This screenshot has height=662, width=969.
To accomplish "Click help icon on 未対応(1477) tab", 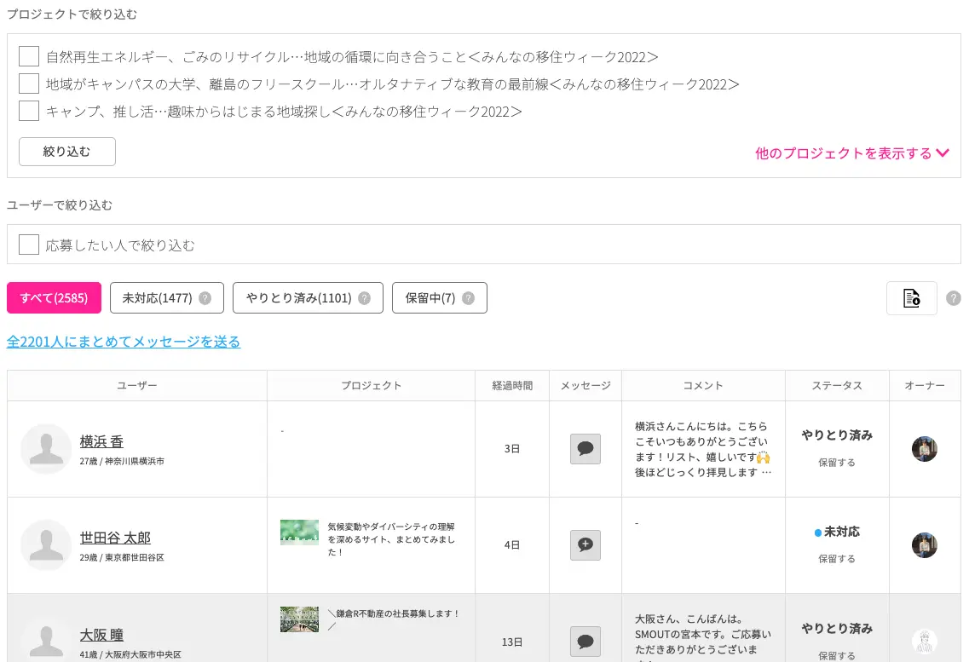I will coord(205,298).
